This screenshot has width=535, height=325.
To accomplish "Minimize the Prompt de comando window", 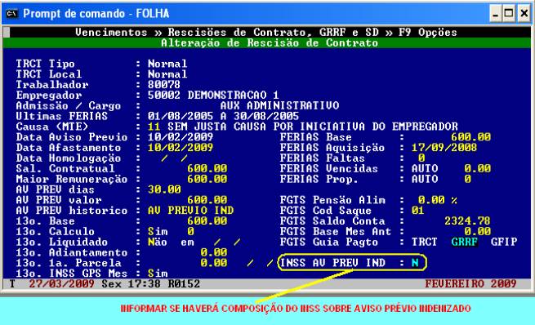I will (496, 14).
